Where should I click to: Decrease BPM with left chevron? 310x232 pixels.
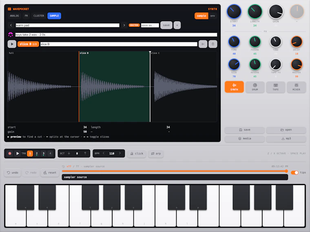[104, 153]
